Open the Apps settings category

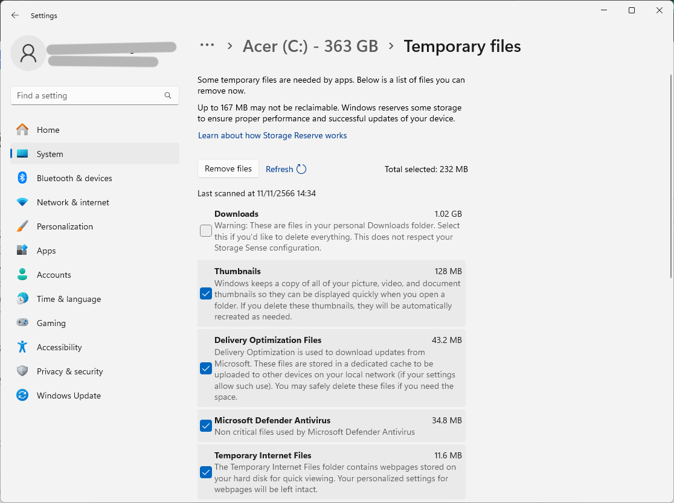46,251
